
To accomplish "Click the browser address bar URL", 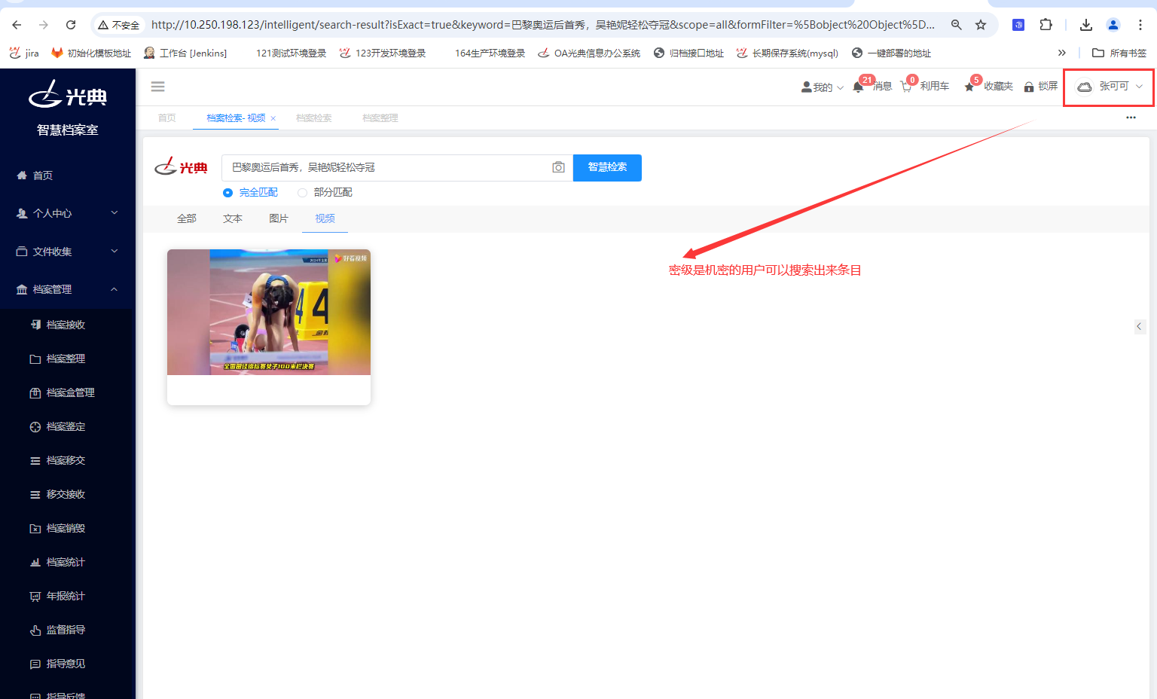I will pyautogui.click(x=542, y=25).
